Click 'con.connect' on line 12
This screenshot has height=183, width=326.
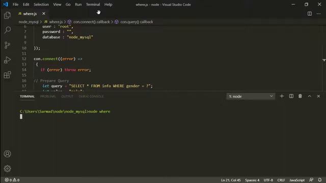point(46,59)
